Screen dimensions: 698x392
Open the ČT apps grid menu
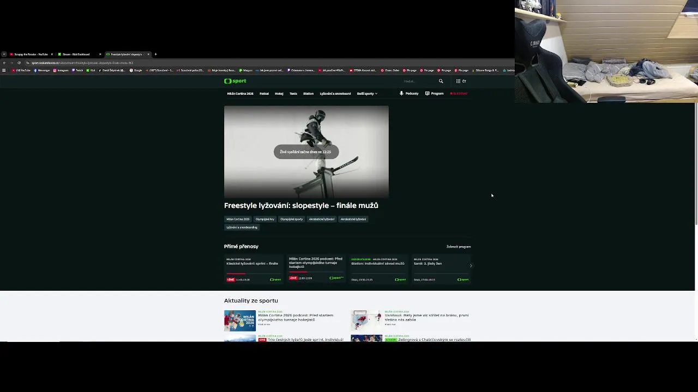click(x=461, y=81)
